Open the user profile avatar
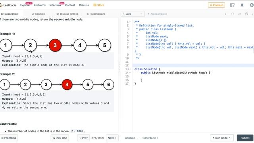Image resolution: width=254 pixels, height=143 pixels. (x=252, y=5)
